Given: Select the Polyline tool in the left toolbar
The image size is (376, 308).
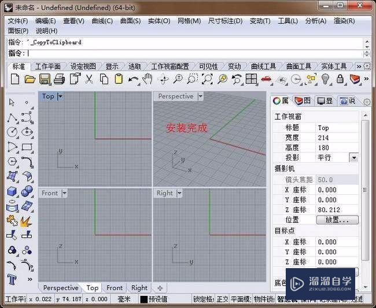Looking at the screenshot, I should pos(12,118).
